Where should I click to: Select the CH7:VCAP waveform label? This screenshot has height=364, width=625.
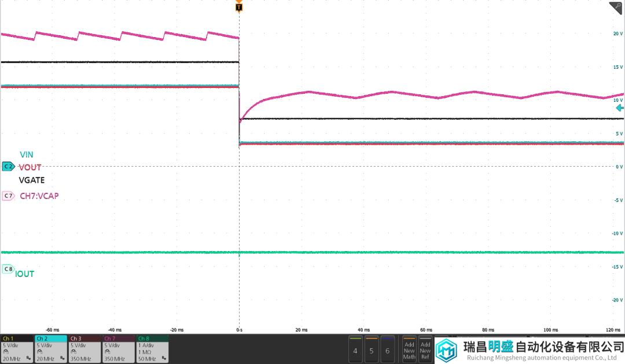(39, 196)
